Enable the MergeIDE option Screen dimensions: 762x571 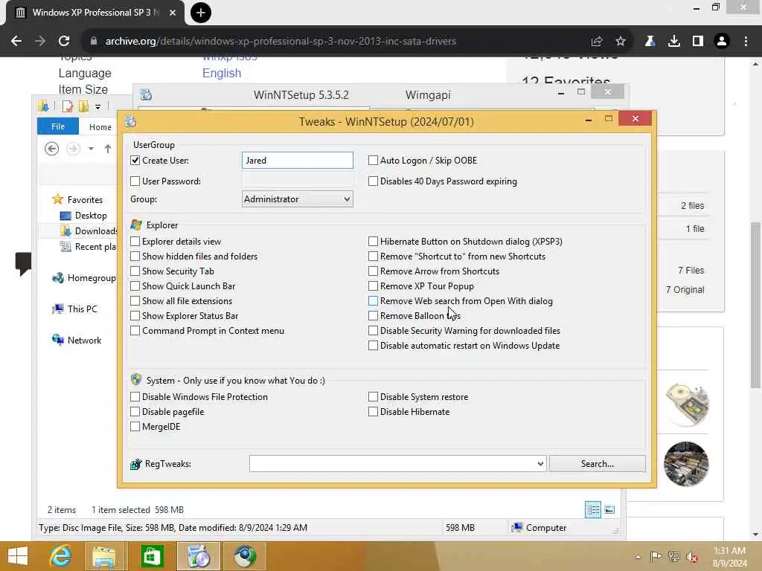135,427
